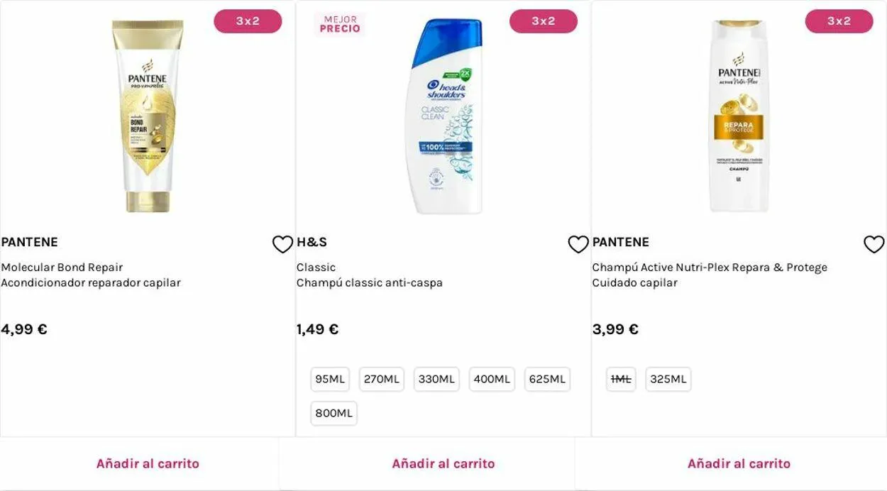Open the Head & Shoulders bottle image
Image resolution: width=887 pixels, height=491 pixels.
[x=443, y=116]
